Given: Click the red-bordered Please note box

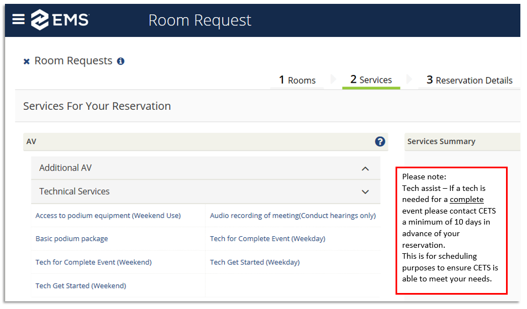Looking at the screenshot, I should (451, 231).
